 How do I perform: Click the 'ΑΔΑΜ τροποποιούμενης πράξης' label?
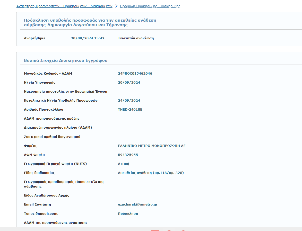(x=51, y=118)
